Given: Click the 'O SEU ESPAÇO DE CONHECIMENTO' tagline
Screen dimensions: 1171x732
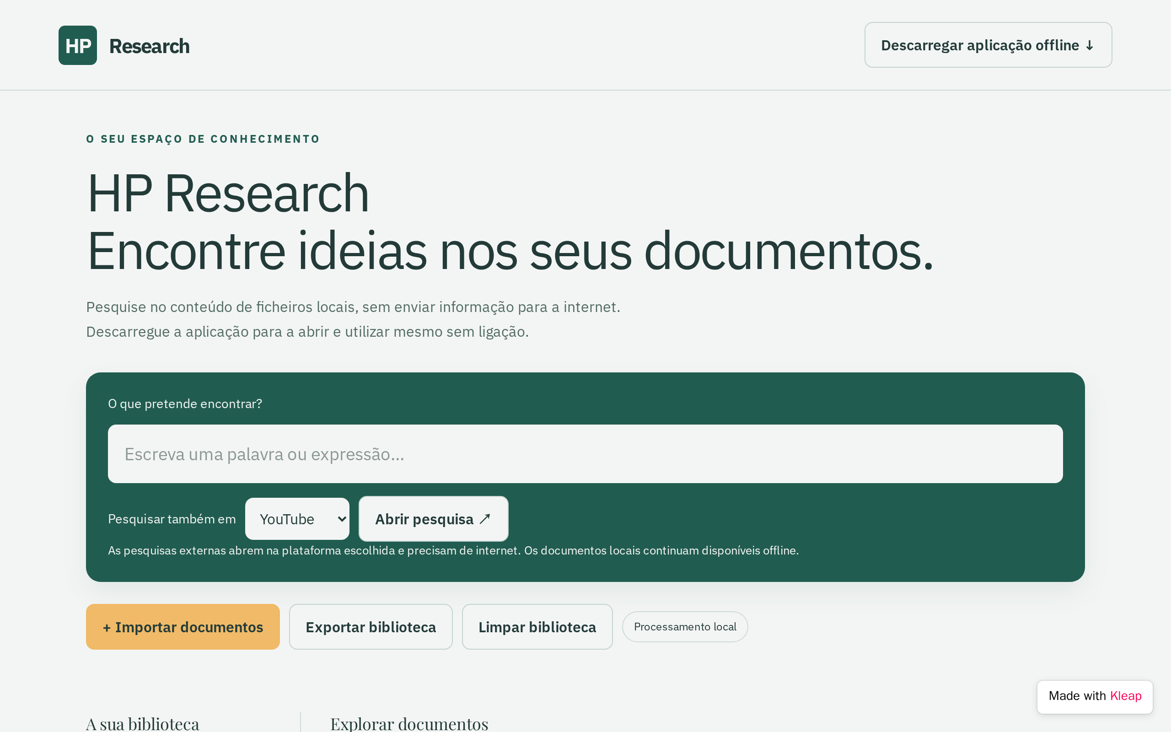Looking at the screenshot, I should (203, 139).
